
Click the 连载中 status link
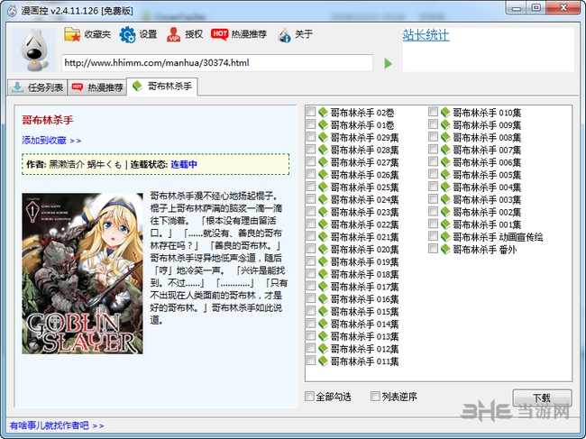(x=184, y=164)
